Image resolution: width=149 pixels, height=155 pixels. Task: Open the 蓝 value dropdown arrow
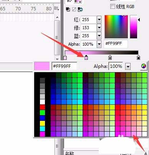pyautogui.click(x=99, y=36)
